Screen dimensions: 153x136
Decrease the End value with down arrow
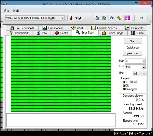coord(144,68)
